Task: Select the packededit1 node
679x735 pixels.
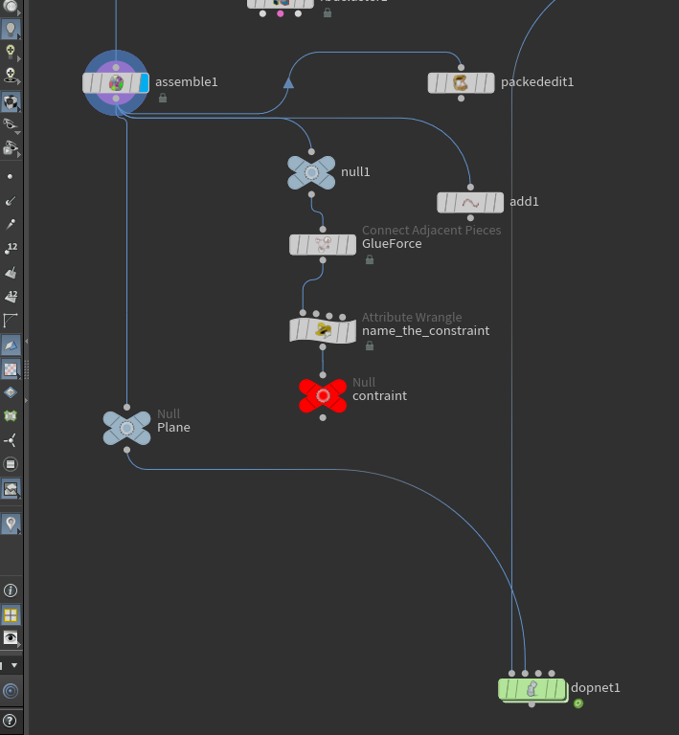Action: point(461,83)
